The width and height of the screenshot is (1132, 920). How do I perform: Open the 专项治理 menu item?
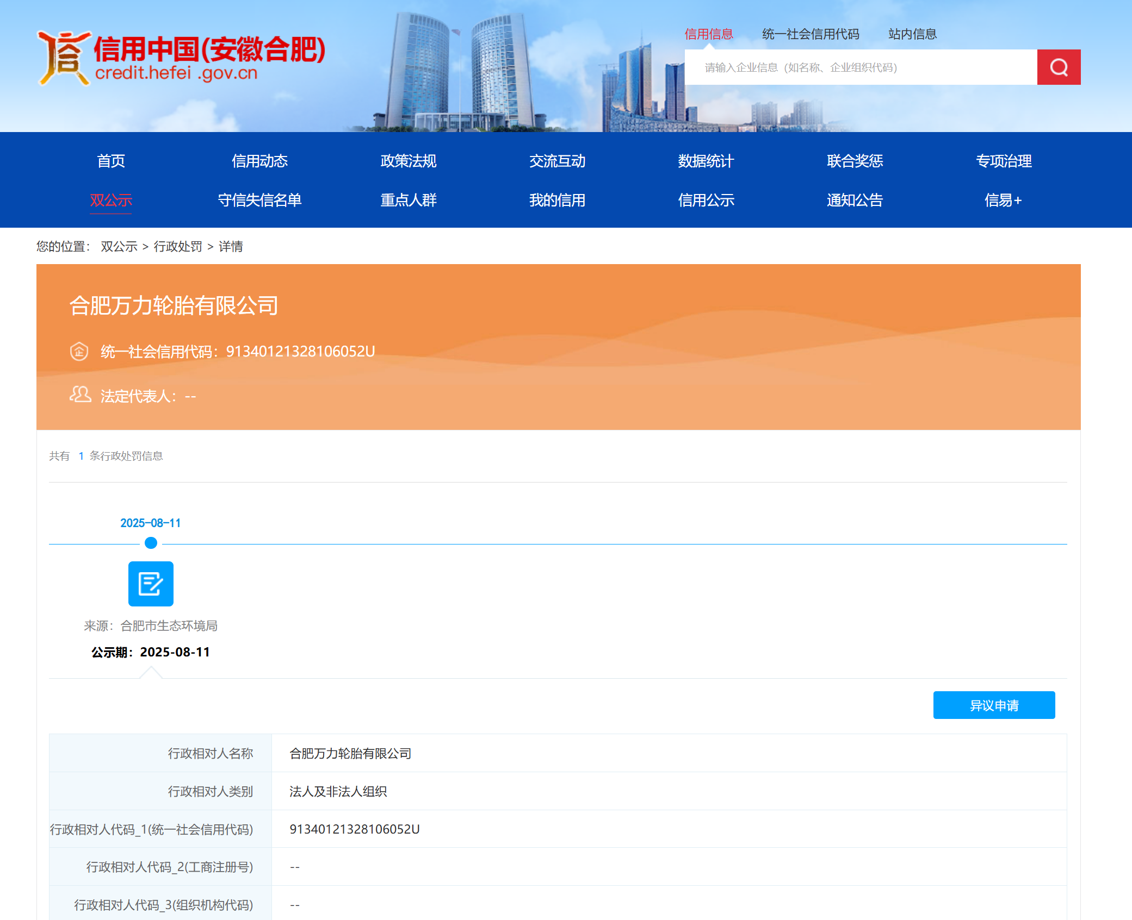coord(1004,161)
